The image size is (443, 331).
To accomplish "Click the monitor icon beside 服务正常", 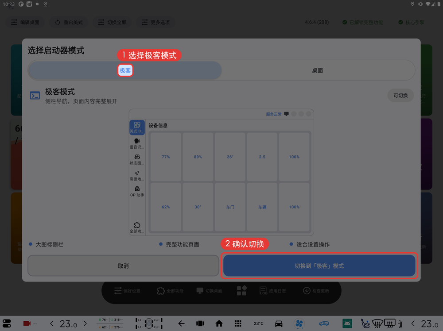I will (286, 114).
